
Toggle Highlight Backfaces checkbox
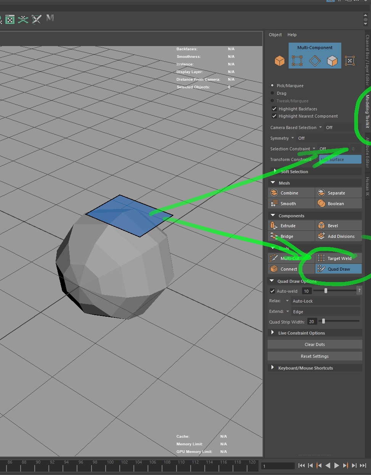(274, 109)
